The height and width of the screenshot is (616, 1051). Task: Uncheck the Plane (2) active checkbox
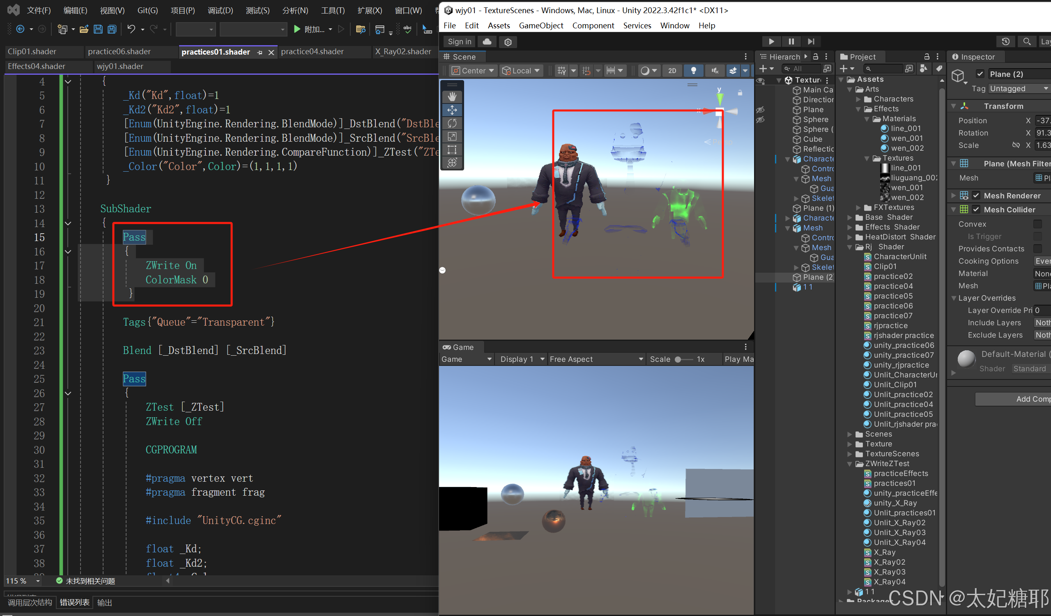pyautogui.click(x=980, y=74)
